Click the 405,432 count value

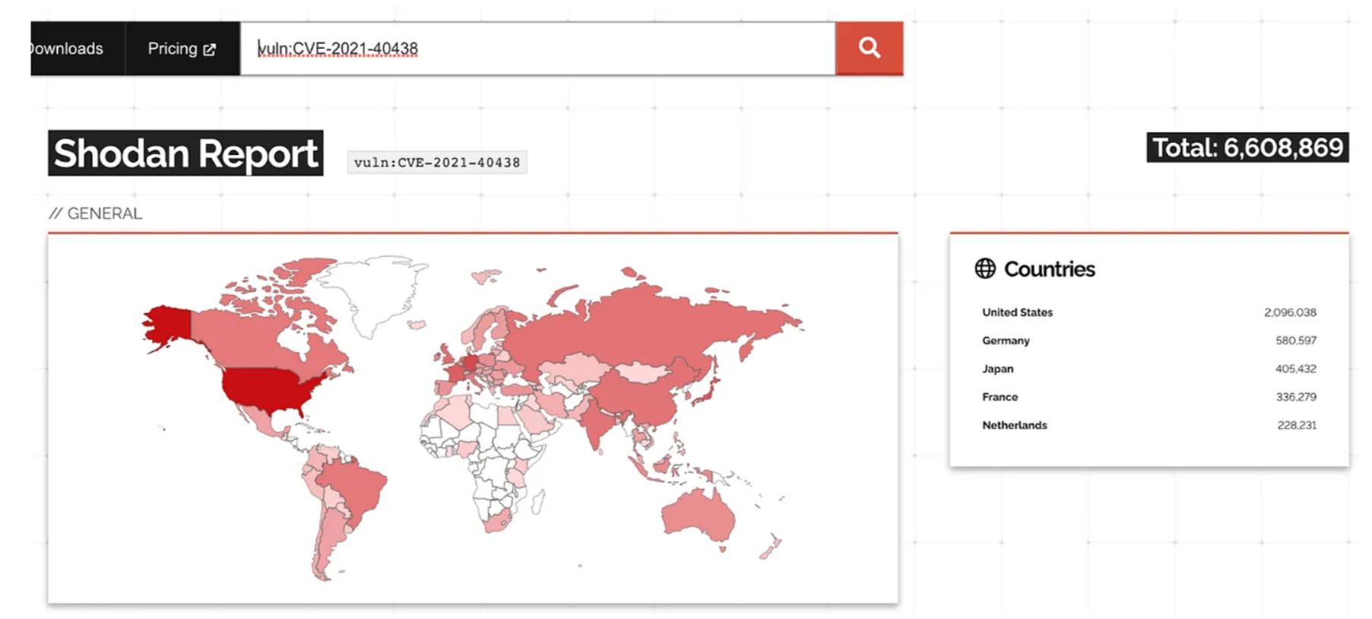tap(1296, 369)
